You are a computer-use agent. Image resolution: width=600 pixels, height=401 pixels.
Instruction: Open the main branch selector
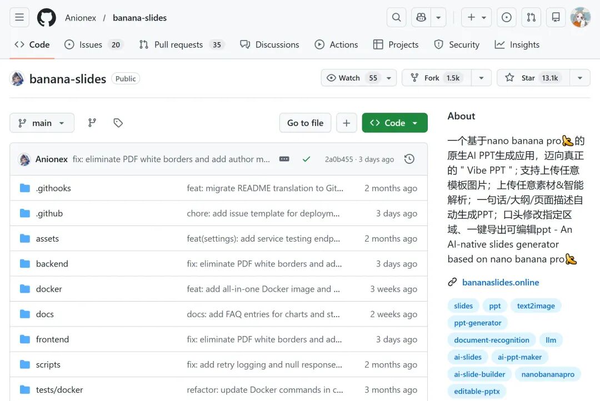(x=42, y=123)
